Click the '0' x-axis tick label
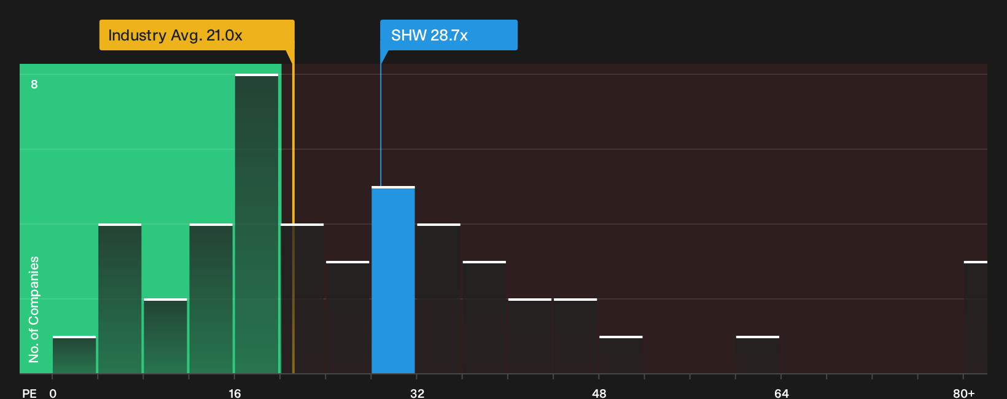The width and height of the screenshot is (1007, 399). click(x=53, y=393)
